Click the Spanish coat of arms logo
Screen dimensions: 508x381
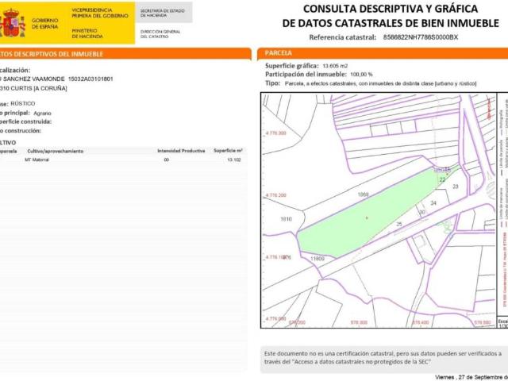point(13,23)
